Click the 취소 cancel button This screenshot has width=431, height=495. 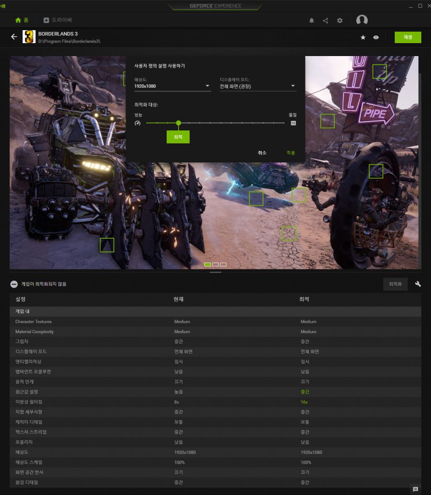262,153
